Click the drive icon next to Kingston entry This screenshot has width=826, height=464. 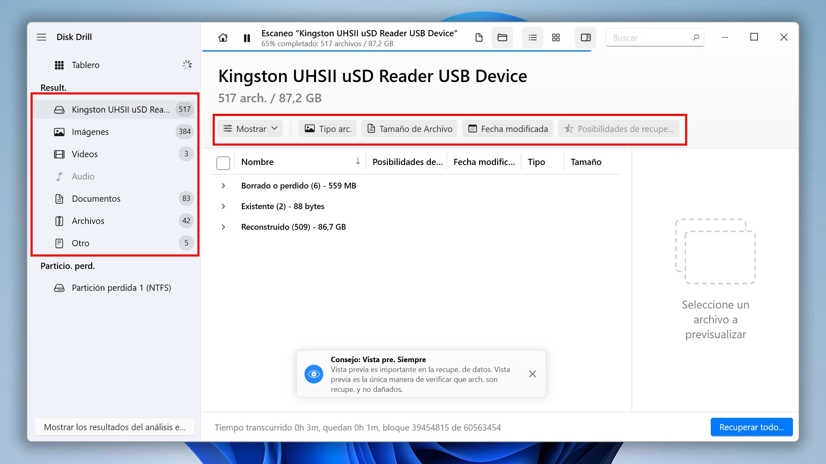[x=59, y=110]
